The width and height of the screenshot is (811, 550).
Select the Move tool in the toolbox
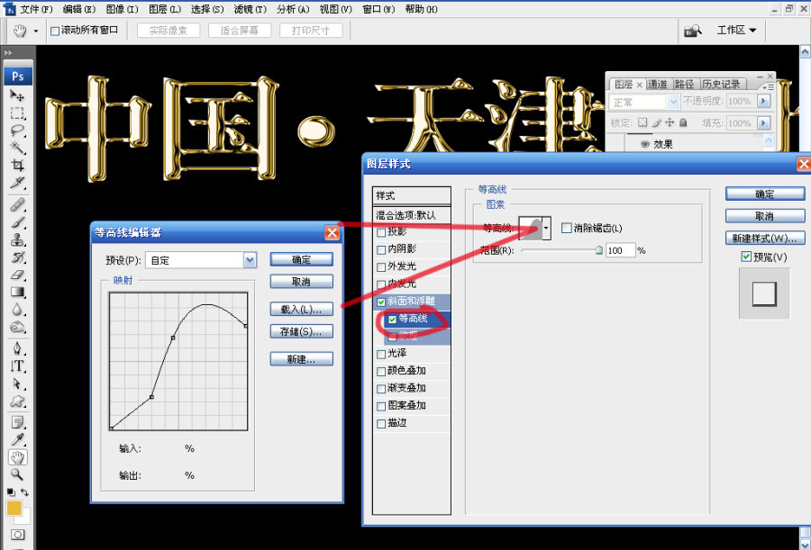tap(17, 95)
